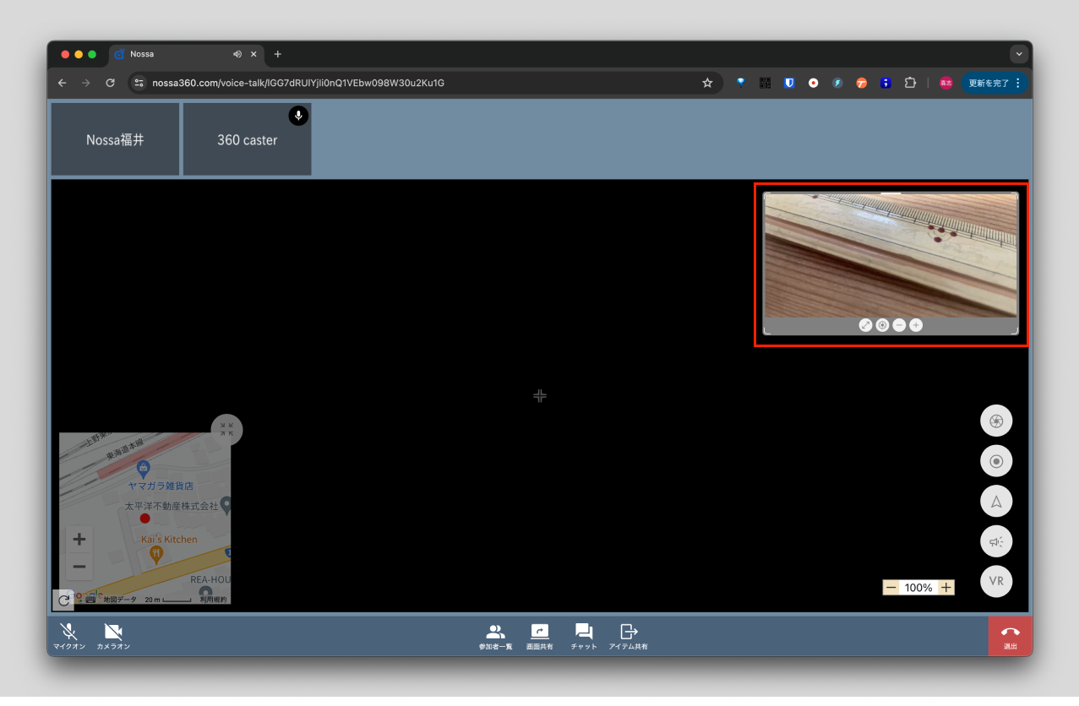The width and height of the screenshot is (1079, 706).
Task: Turn on the microphone (マイクオン)
Action: 69,636
